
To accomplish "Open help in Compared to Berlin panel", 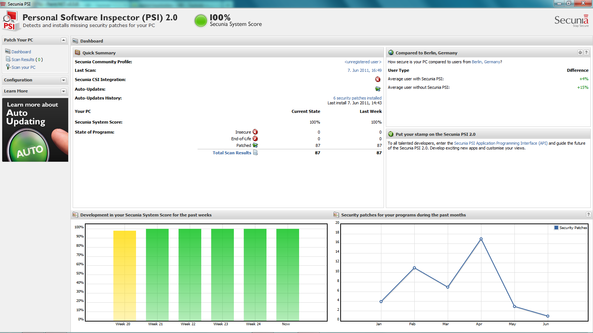I will [x=586, y=53].
